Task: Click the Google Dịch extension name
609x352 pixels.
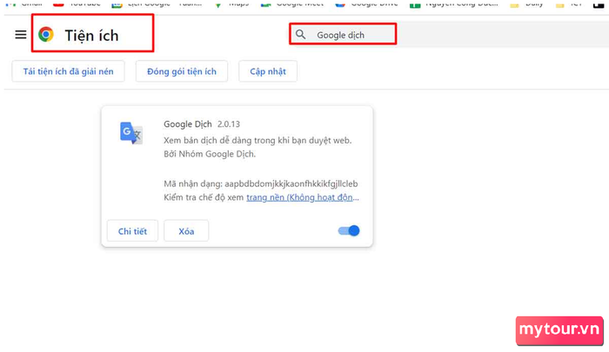Action: click(x=188, y=124)
